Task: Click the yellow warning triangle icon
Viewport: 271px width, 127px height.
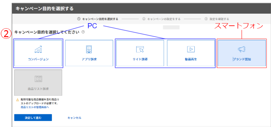Action: tap(18, 100)
